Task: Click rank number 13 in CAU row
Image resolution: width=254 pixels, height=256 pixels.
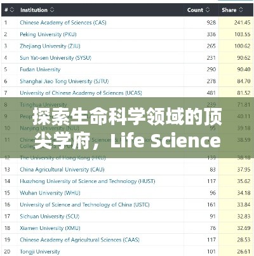Action: click(x=7, y=170)
